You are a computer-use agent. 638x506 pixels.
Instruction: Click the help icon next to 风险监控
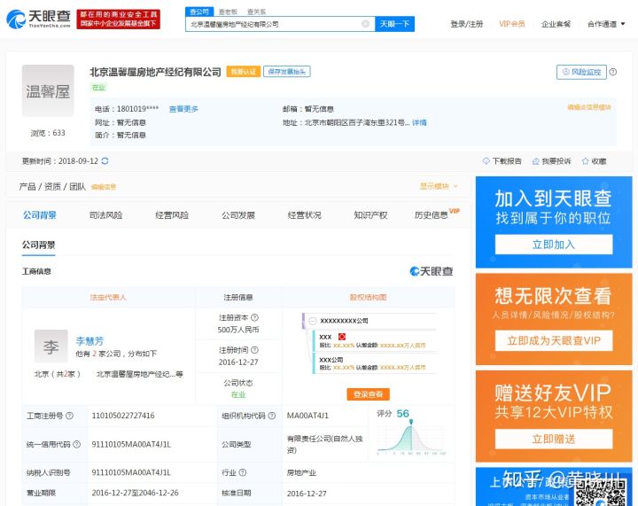coord(613,72)
